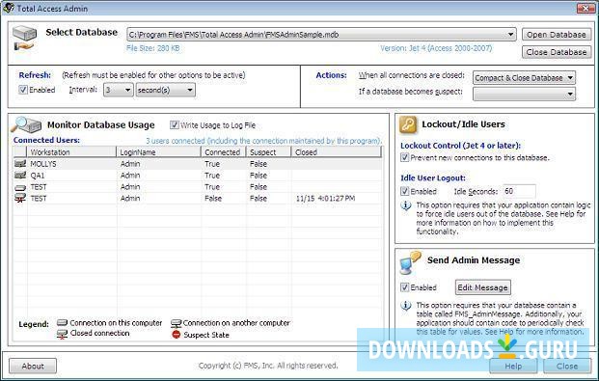Click the Suspect False cell of MOLLYS
599x381 pixels.
pos(259,164)
